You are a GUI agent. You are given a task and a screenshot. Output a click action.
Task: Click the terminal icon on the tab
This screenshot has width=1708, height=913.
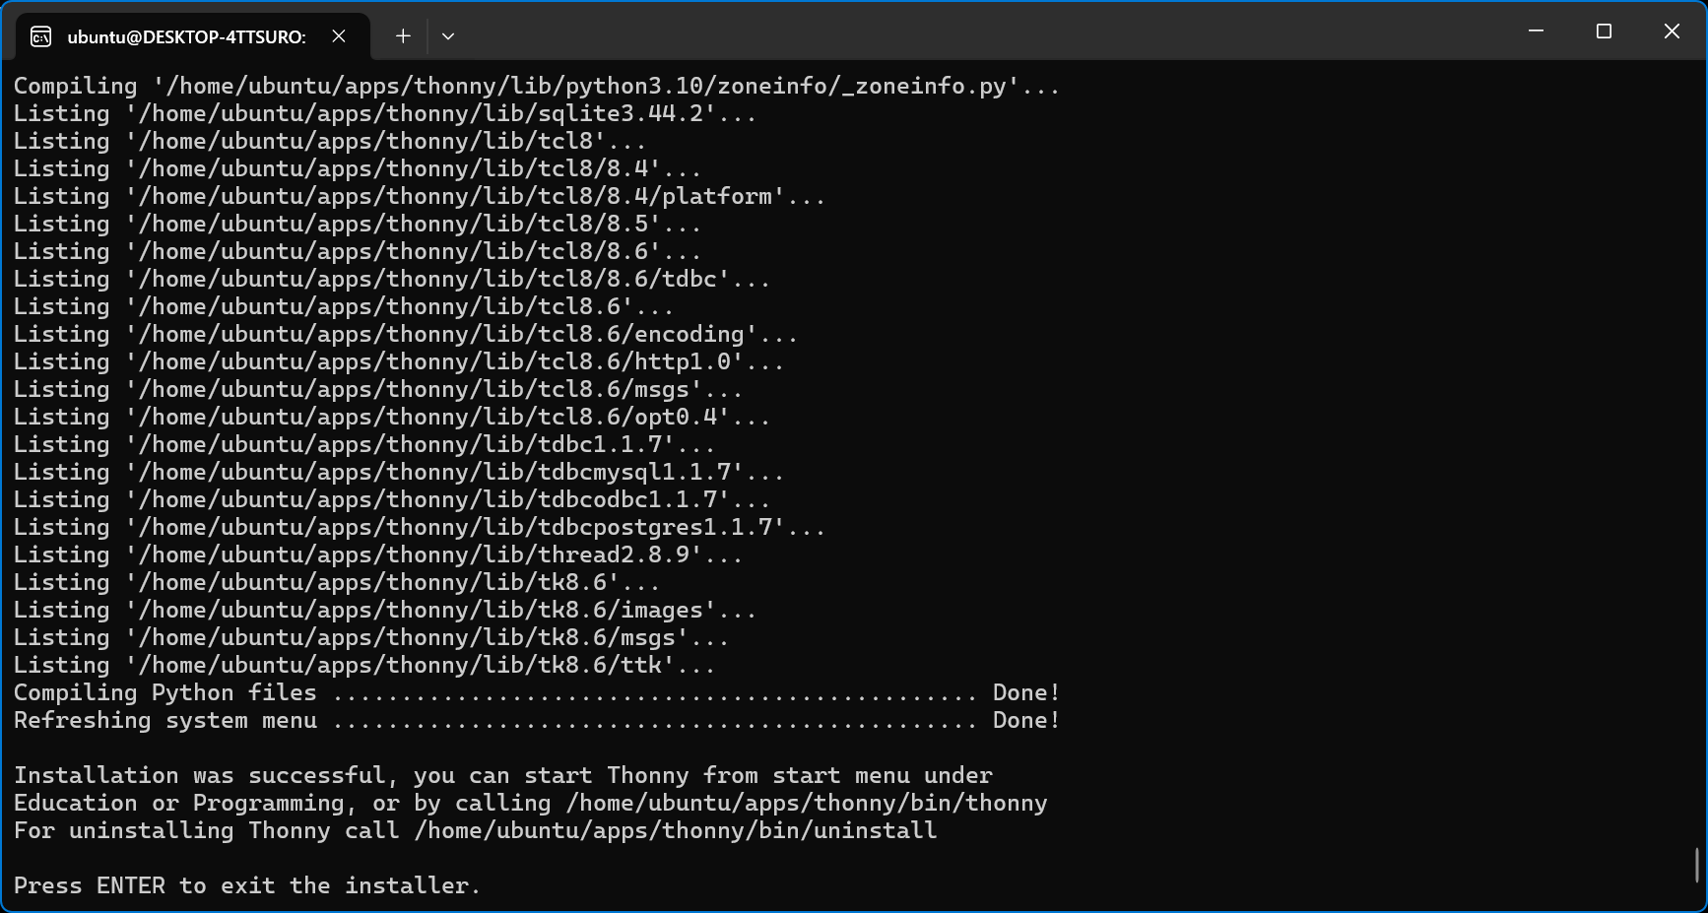pos(41,37)
